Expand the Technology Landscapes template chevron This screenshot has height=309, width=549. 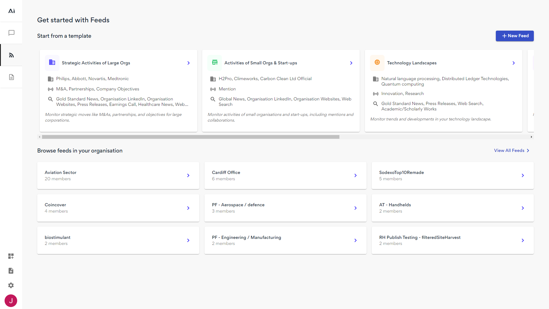pos(514,63)
